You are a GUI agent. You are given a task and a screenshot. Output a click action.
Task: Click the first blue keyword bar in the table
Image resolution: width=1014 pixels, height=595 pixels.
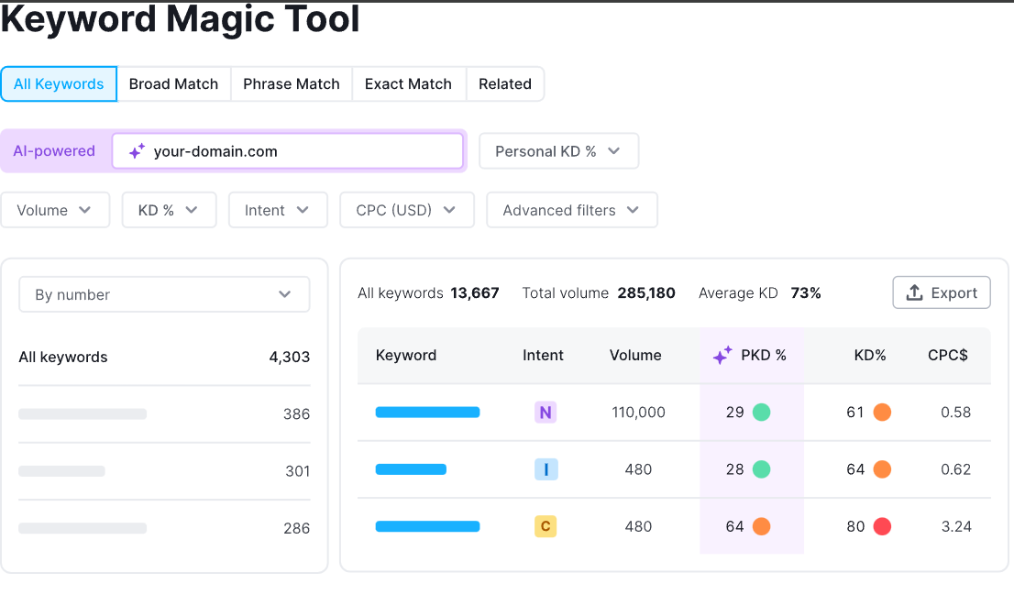(427, 412)
